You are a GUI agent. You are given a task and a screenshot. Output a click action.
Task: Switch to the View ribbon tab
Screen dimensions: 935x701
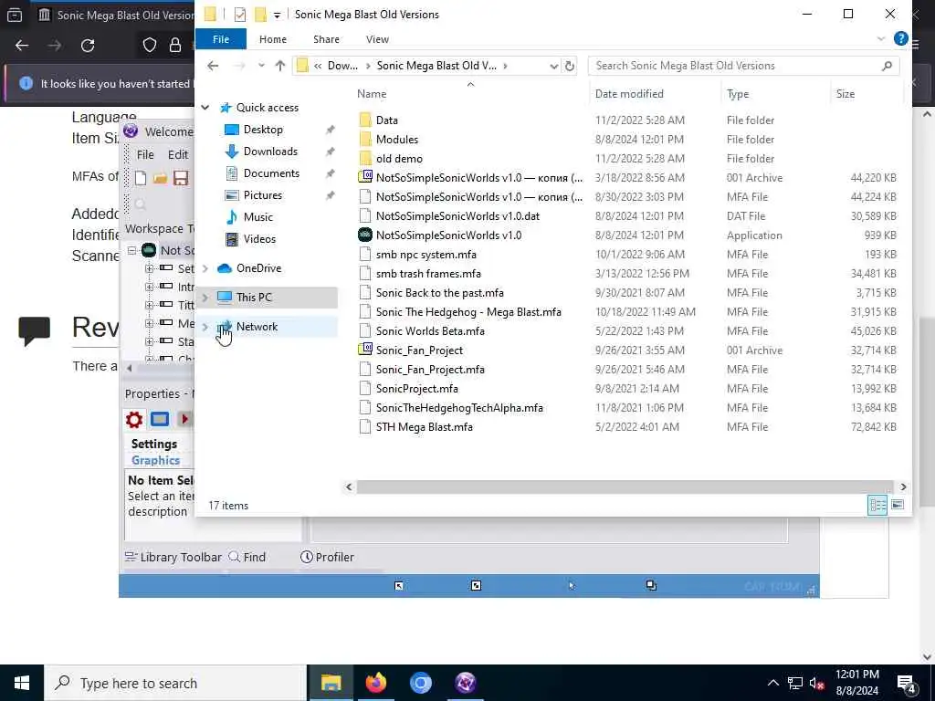pos(377,39)
